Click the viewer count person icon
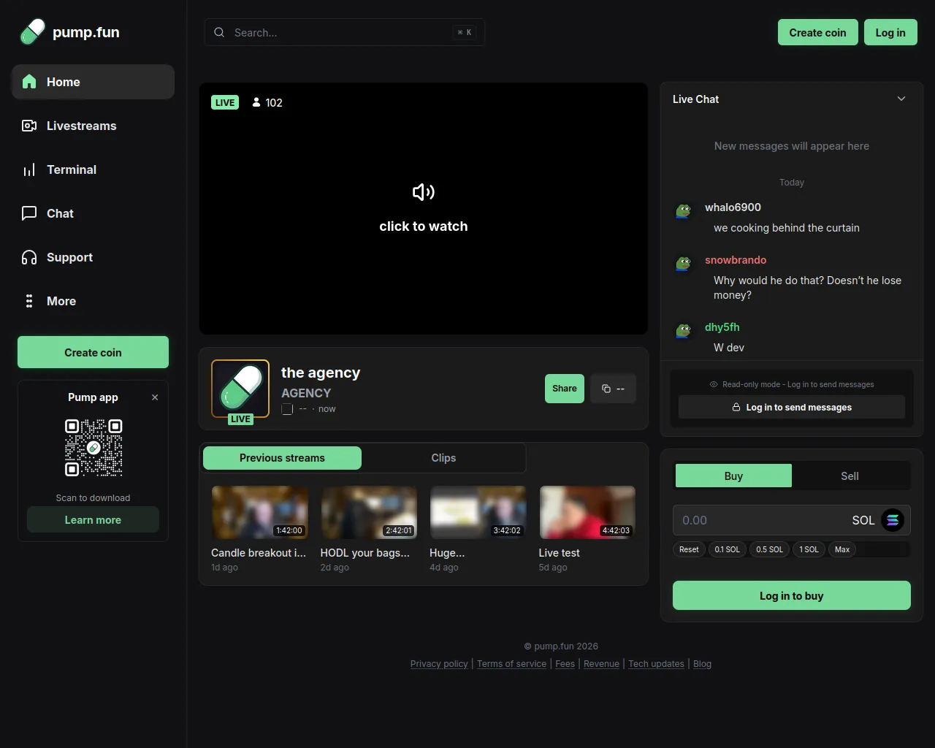Screen dimensions: 935x748 pos(256,102)
